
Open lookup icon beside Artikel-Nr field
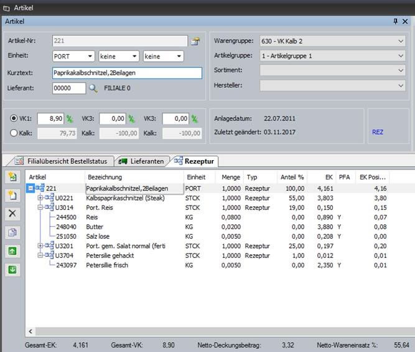pyautogui.click(x=195, y=42)
